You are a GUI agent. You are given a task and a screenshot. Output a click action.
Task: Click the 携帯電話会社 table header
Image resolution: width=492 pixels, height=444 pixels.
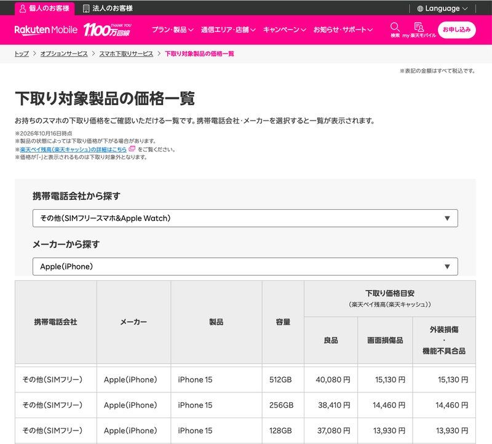point(55,322)
